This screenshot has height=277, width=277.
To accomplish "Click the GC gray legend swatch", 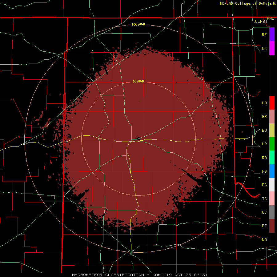I will (272, 212).
